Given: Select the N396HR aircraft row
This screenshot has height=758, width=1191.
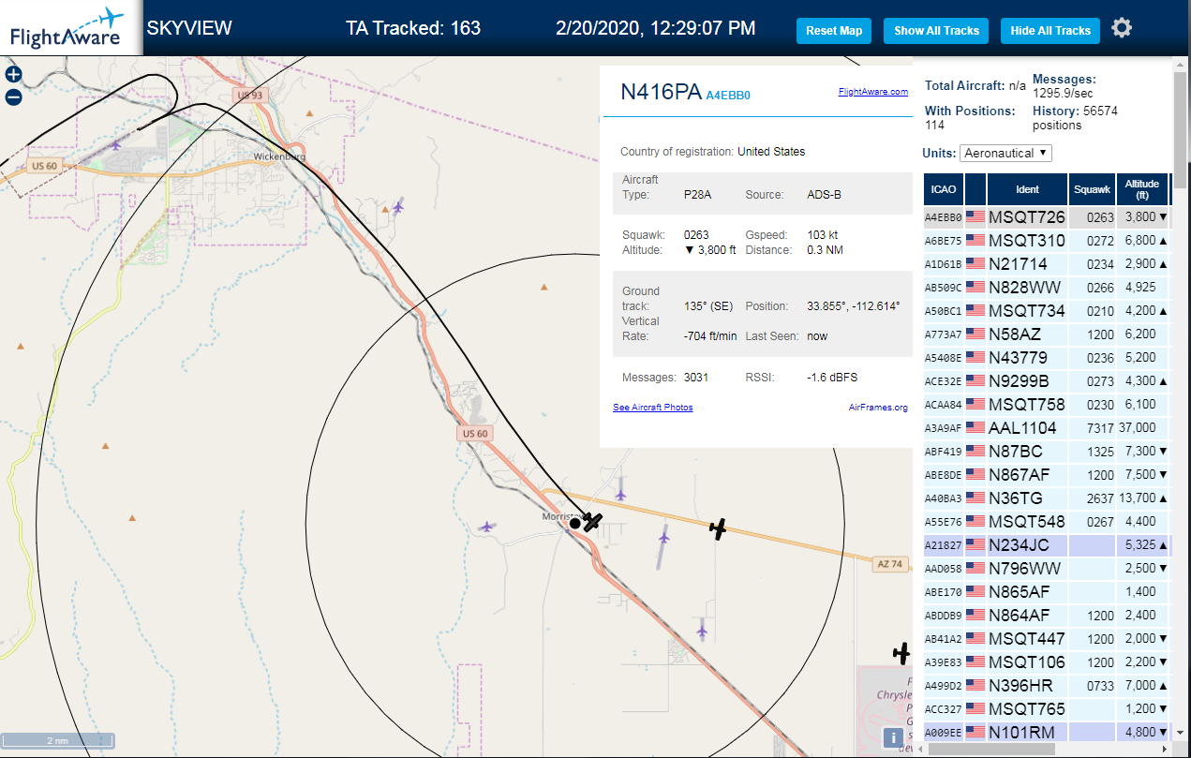Looking at the screenshot, I should click(1046, 686).
